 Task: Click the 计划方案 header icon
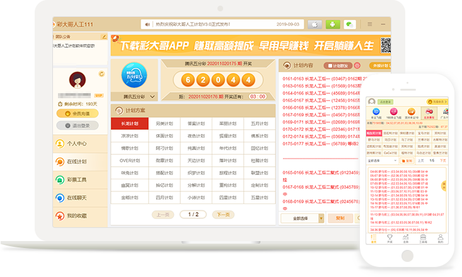click(119, 111)
